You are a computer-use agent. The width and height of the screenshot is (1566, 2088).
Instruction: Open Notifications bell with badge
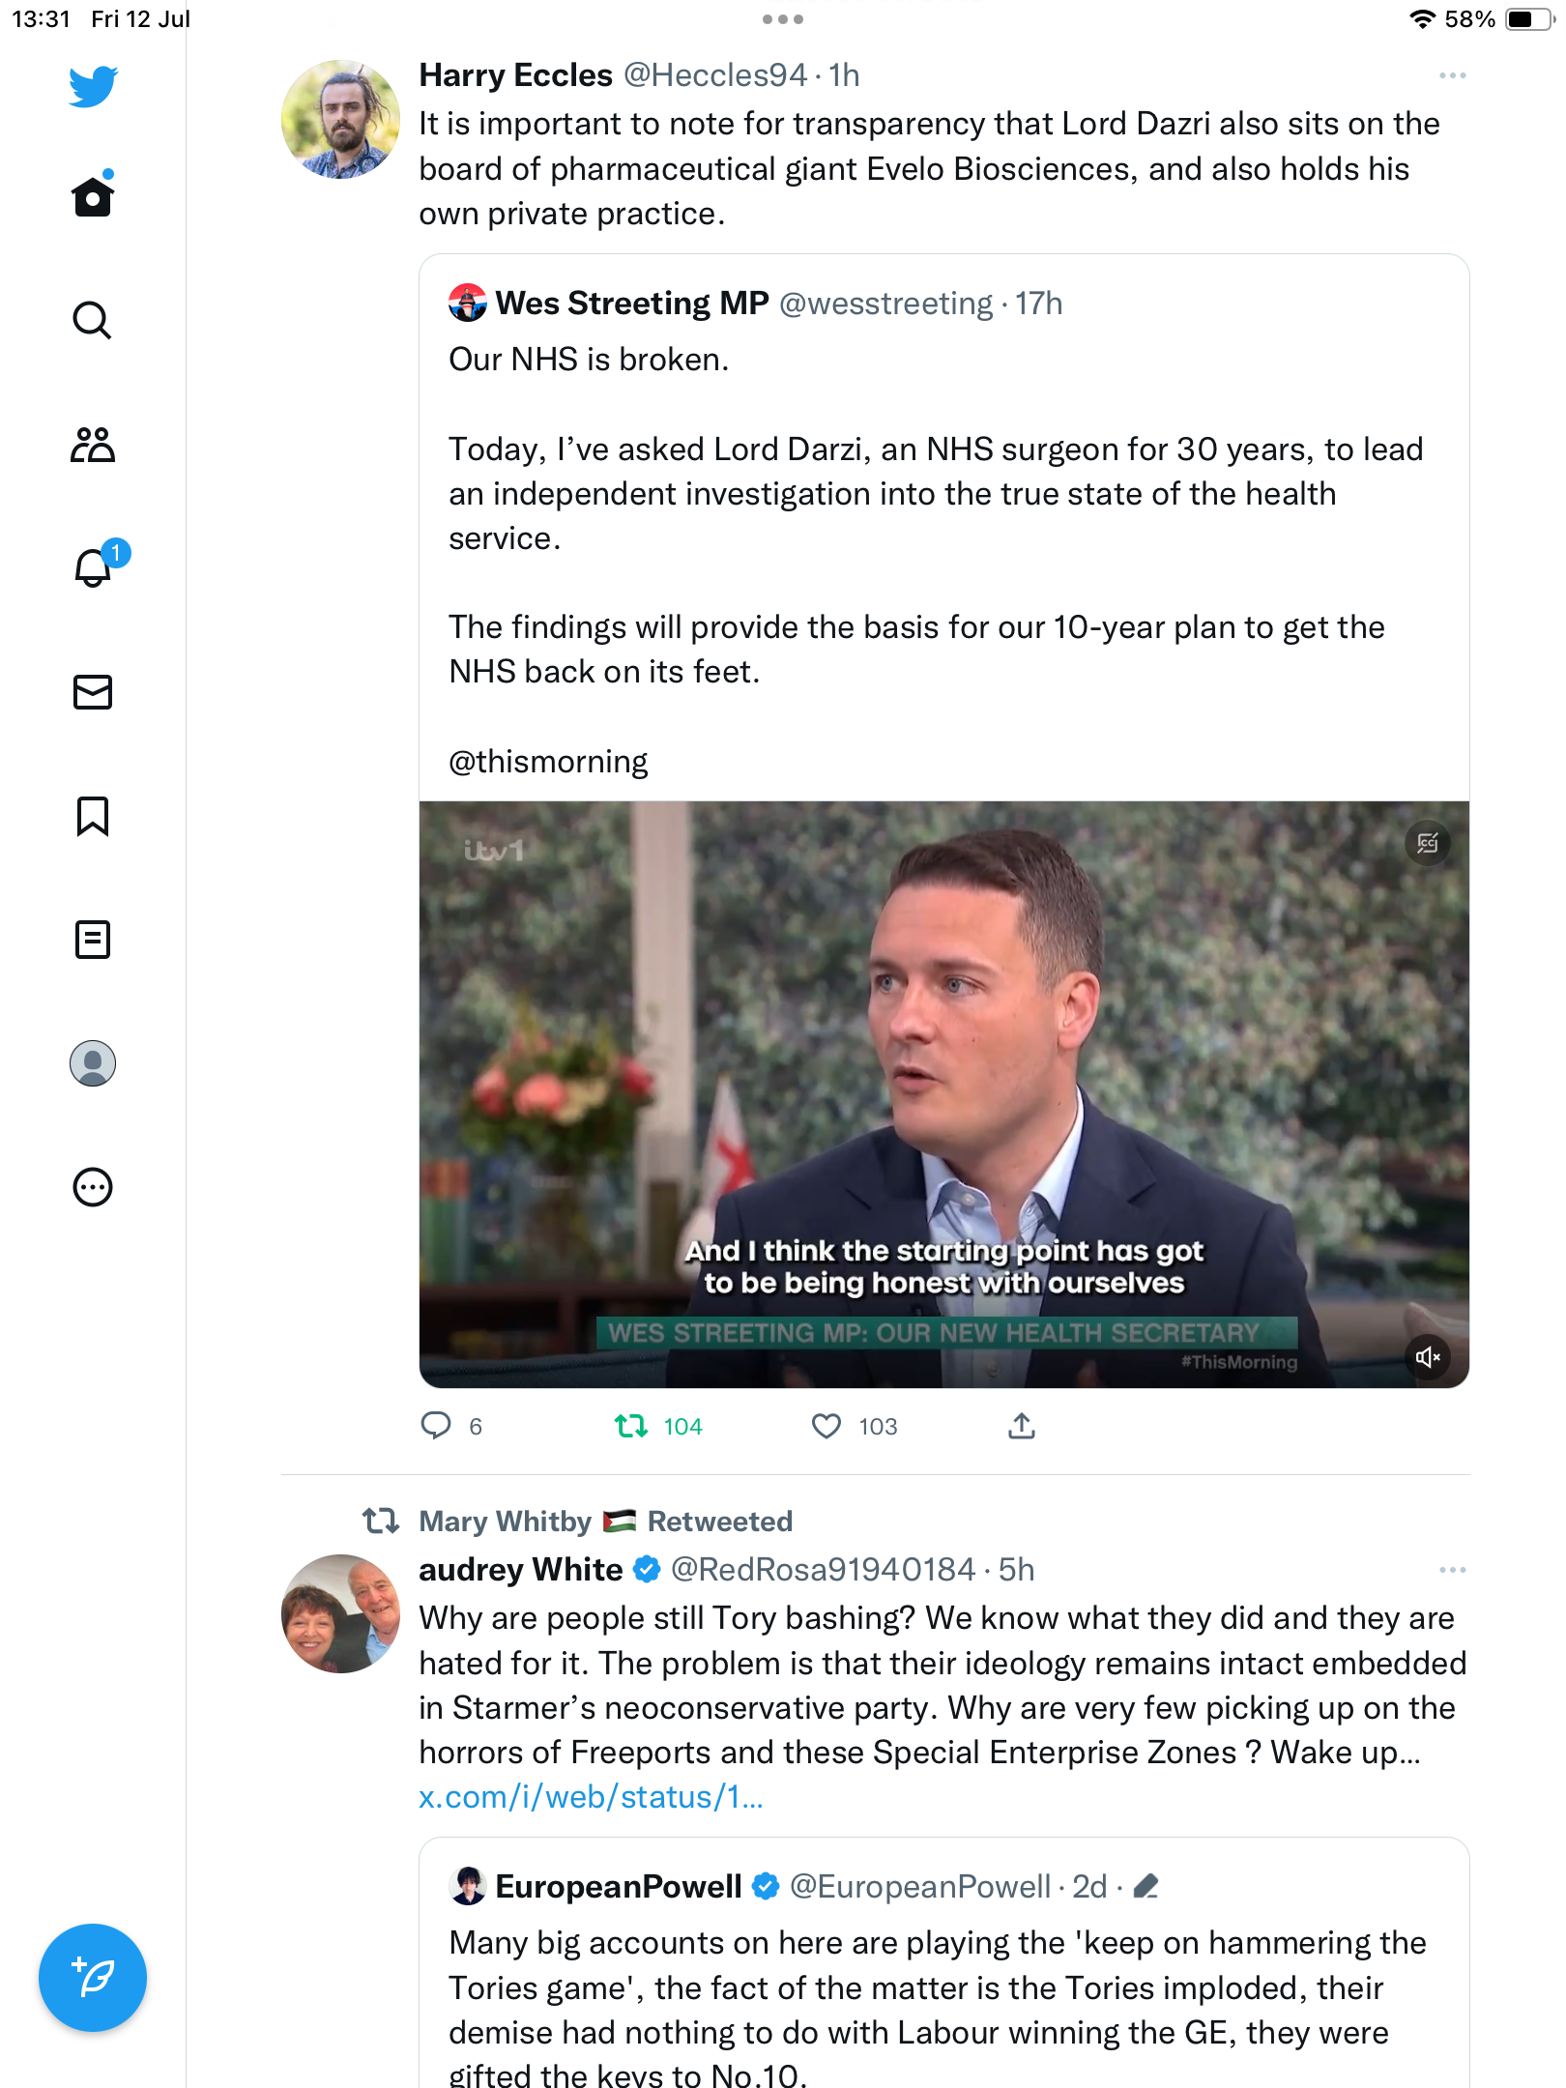pos(94,567)
